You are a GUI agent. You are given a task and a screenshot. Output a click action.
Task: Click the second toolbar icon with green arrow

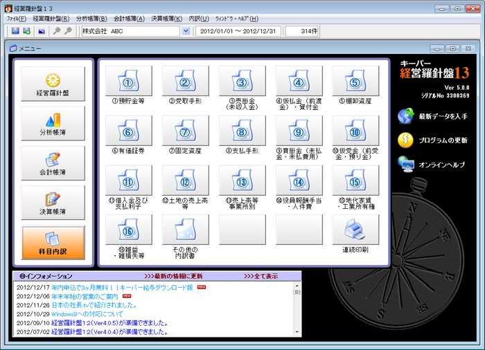tap(26, 31)
